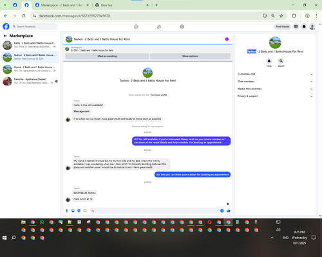Image resolution: width=322 pixels, height=257 pixels.
Task: Open the Groups icon in top navigation
Action: 182,26
